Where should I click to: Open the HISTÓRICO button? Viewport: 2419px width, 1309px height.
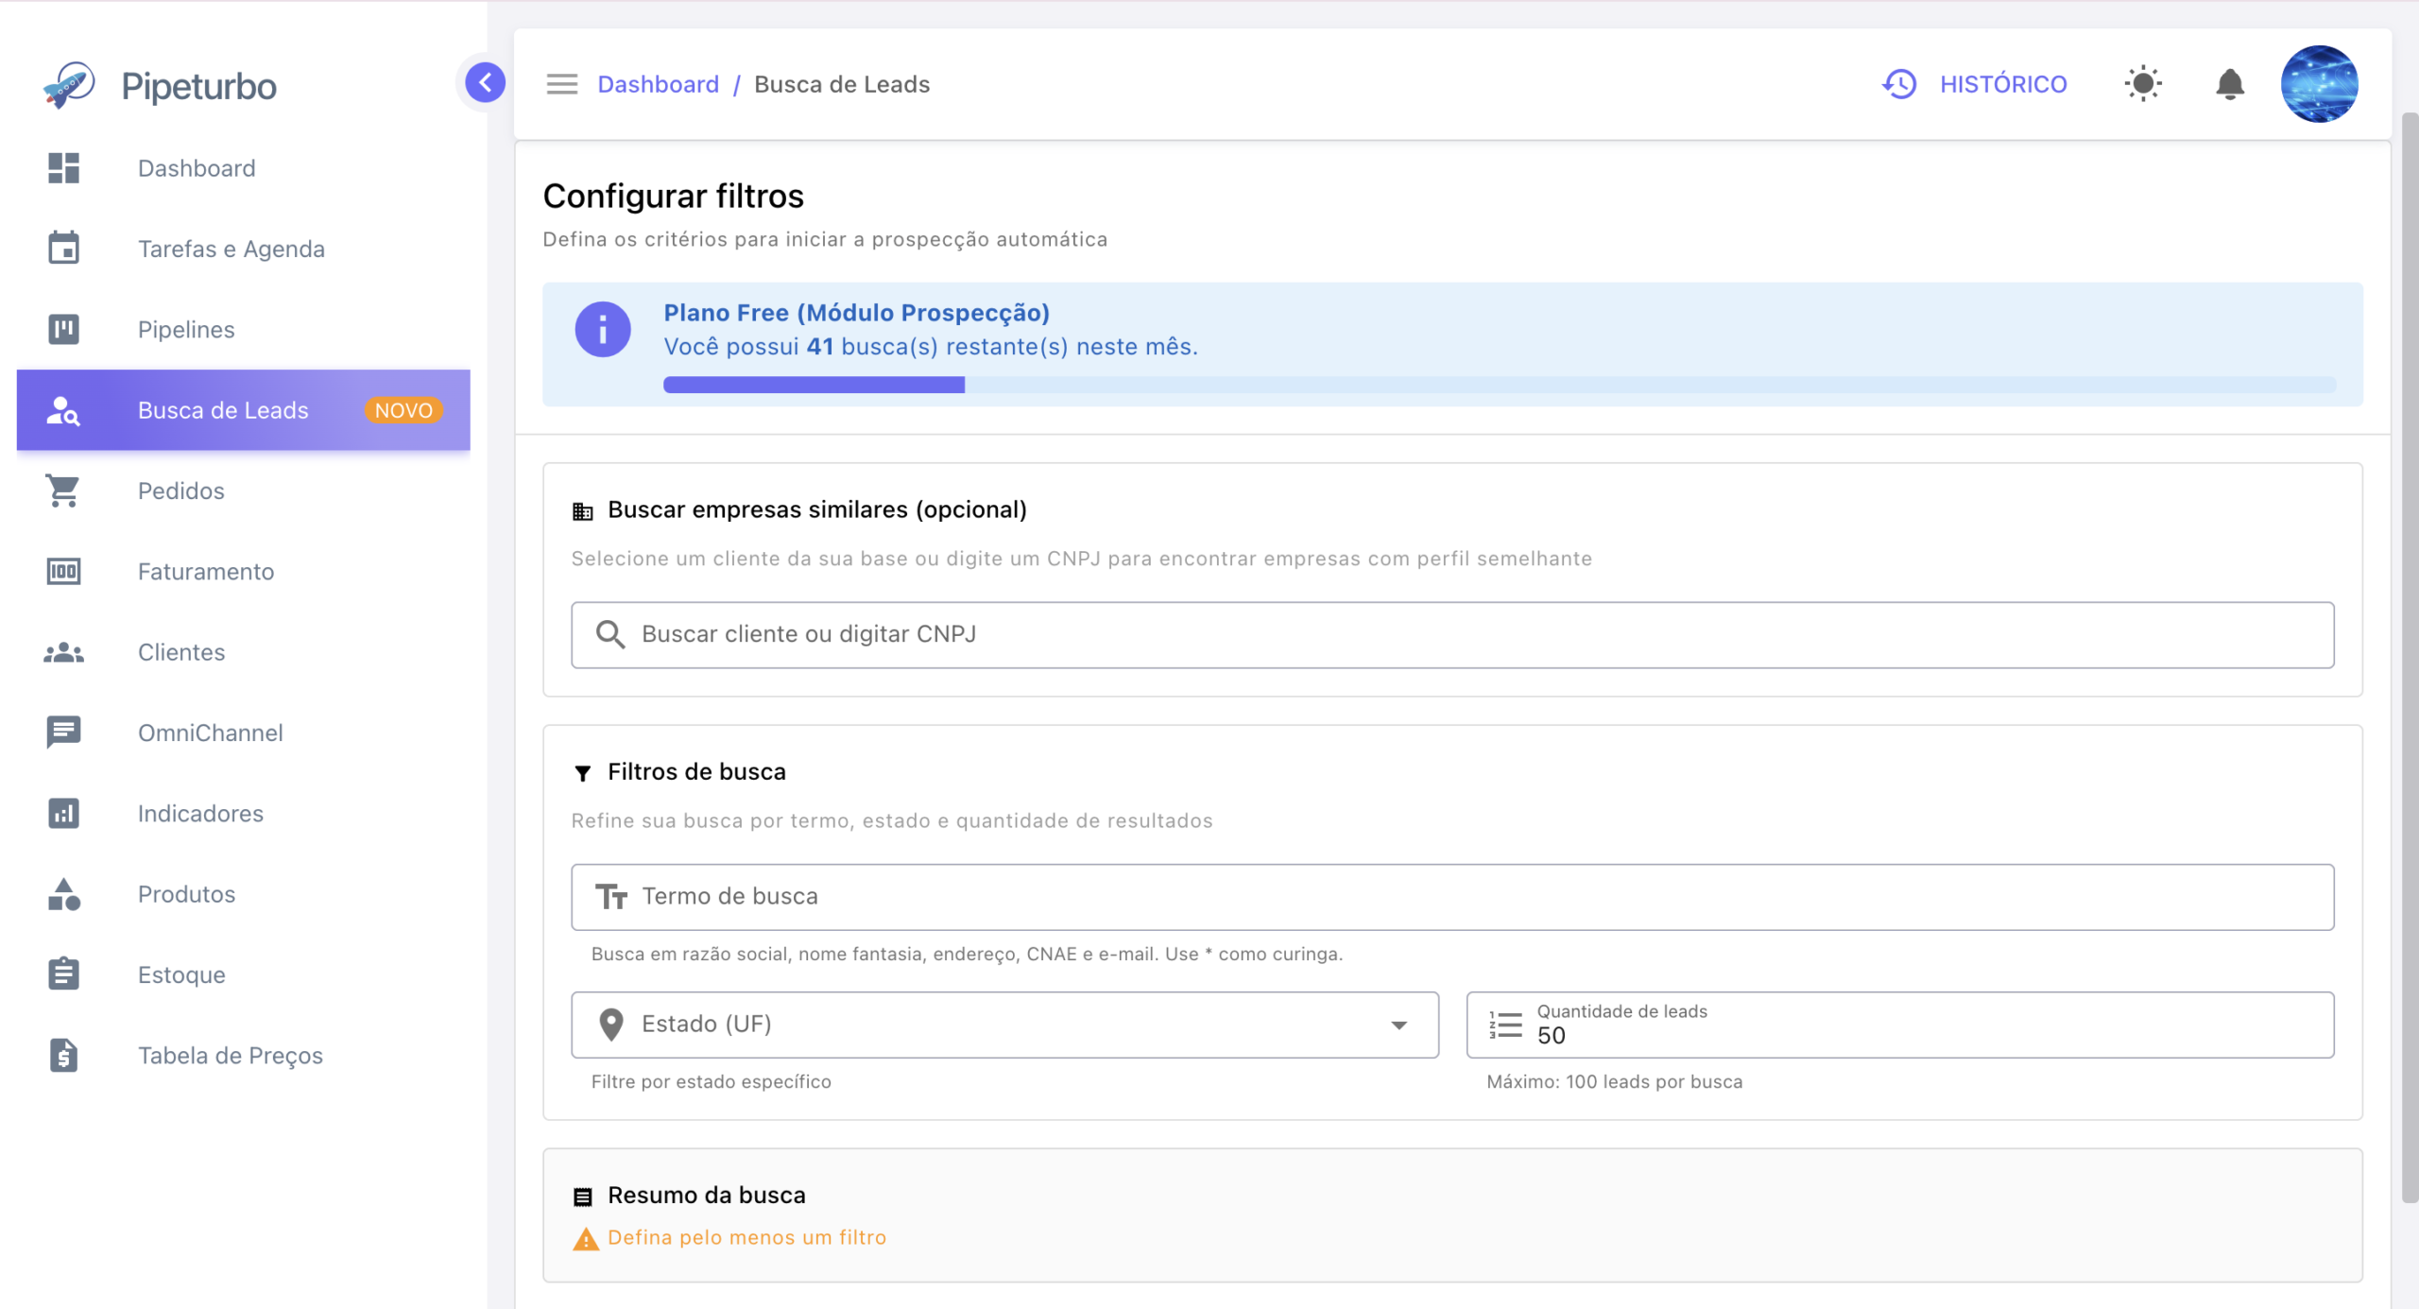[x=1975, y=84]
